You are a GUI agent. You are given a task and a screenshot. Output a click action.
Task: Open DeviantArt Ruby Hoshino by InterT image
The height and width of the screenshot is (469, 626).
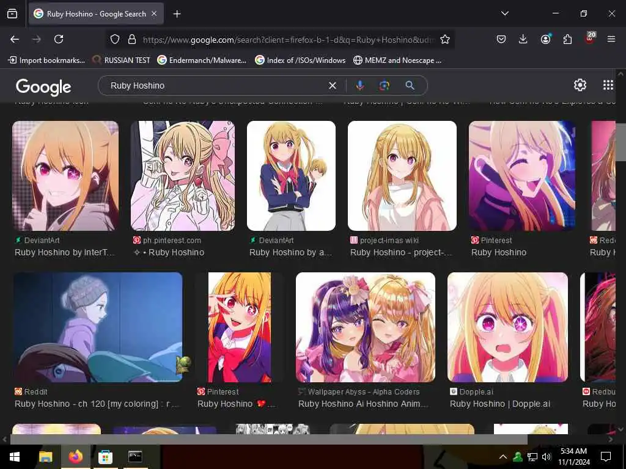(65, 176)
